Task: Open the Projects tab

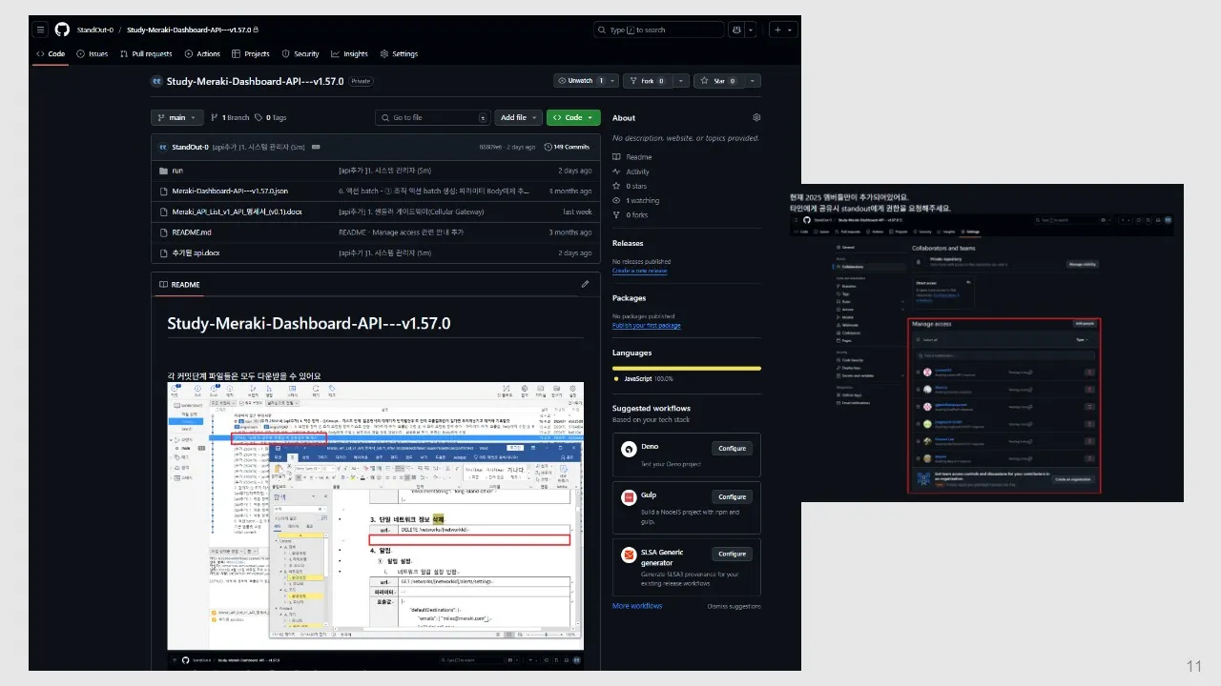Action: (251, 54)
